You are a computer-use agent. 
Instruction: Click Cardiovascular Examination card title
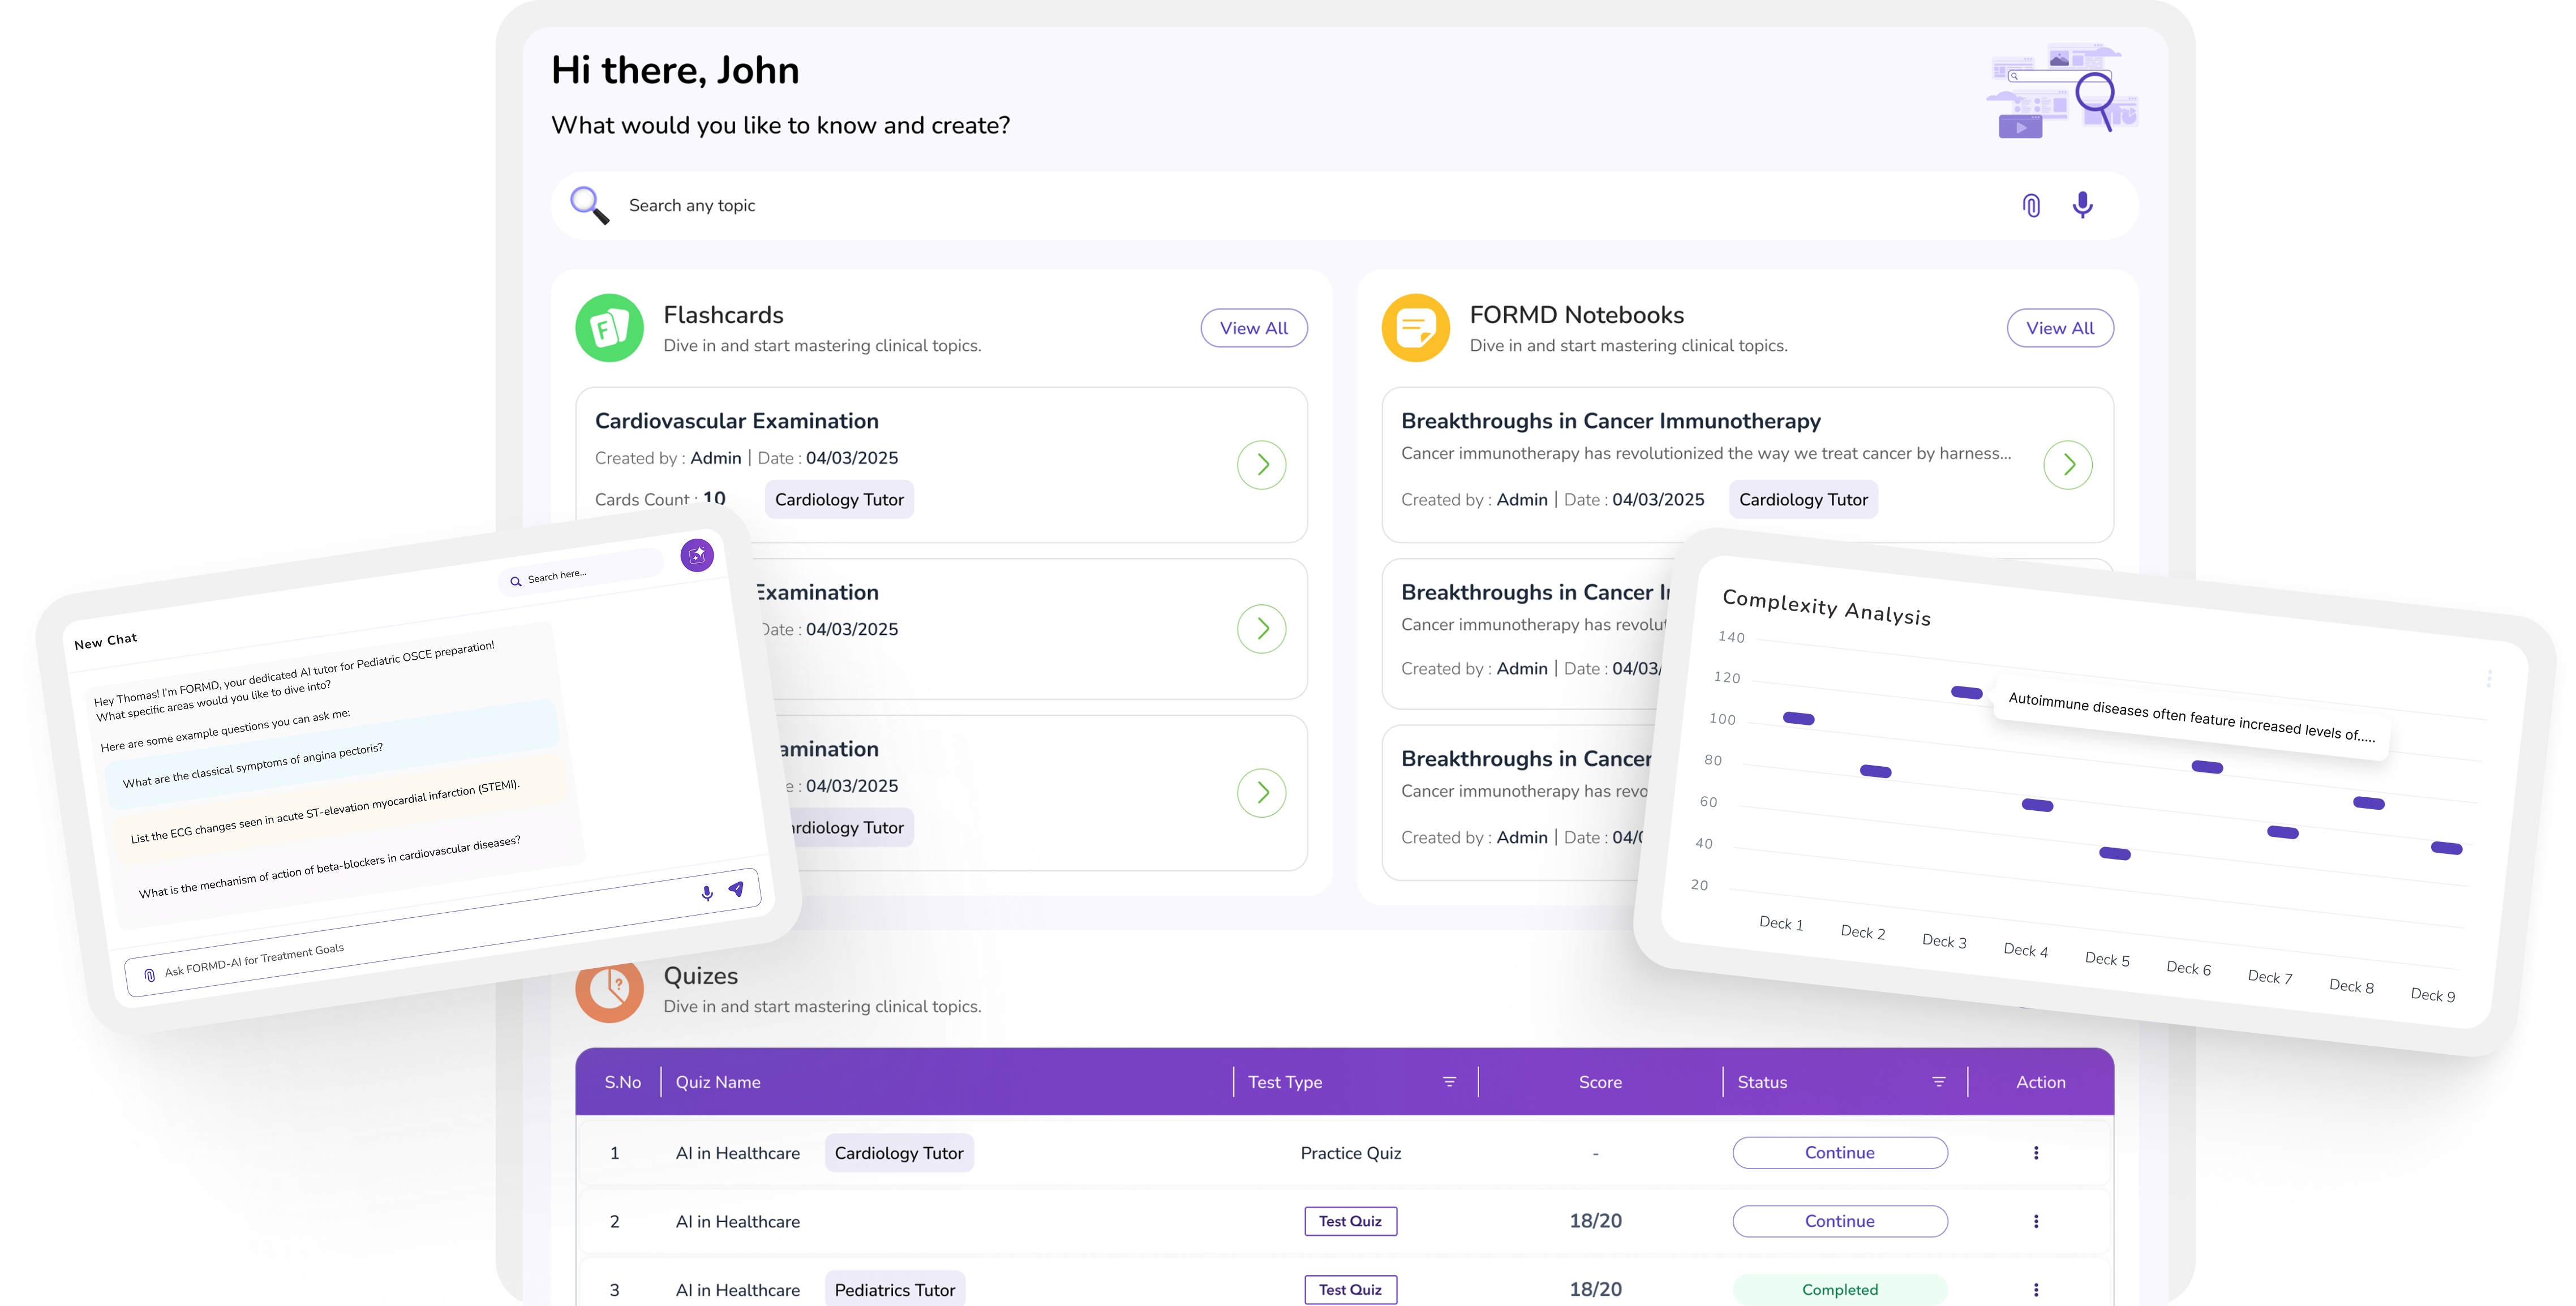[x=737, y=421]
